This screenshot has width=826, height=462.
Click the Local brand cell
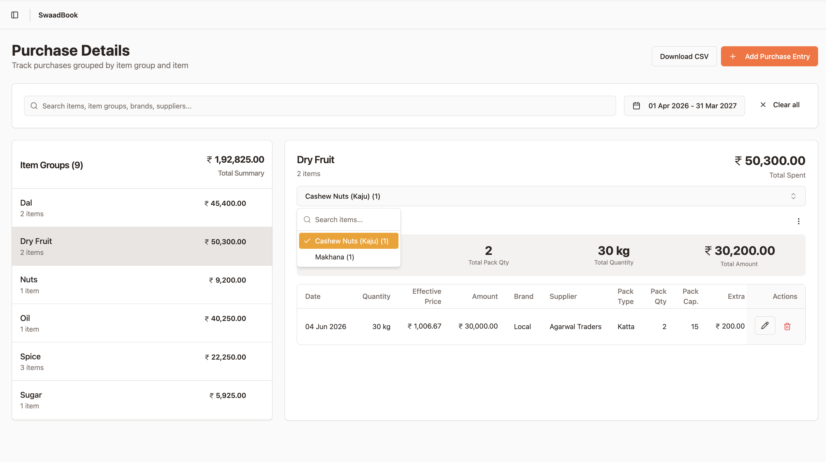tap(522, 327)
